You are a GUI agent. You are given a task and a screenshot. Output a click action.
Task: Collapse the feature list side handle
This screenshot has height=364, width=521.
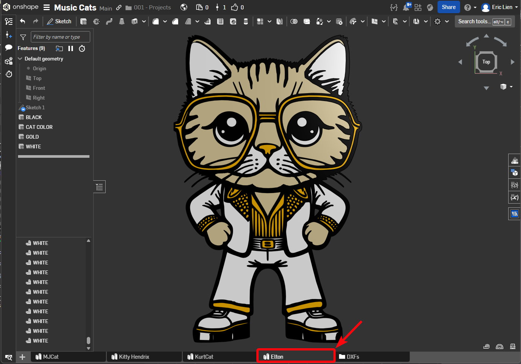tap(99, 187)
